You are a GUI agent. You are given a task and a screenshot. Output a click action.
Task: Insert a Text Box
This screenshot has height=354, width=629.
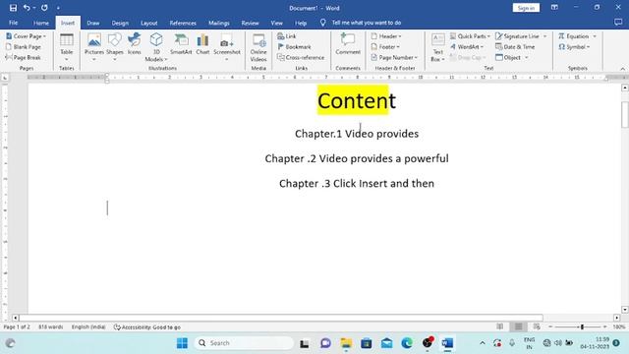click(437, 47)
